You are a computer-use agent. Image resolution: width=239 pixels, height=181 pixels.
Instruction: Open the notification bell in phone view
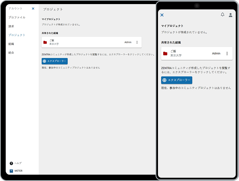223,15
